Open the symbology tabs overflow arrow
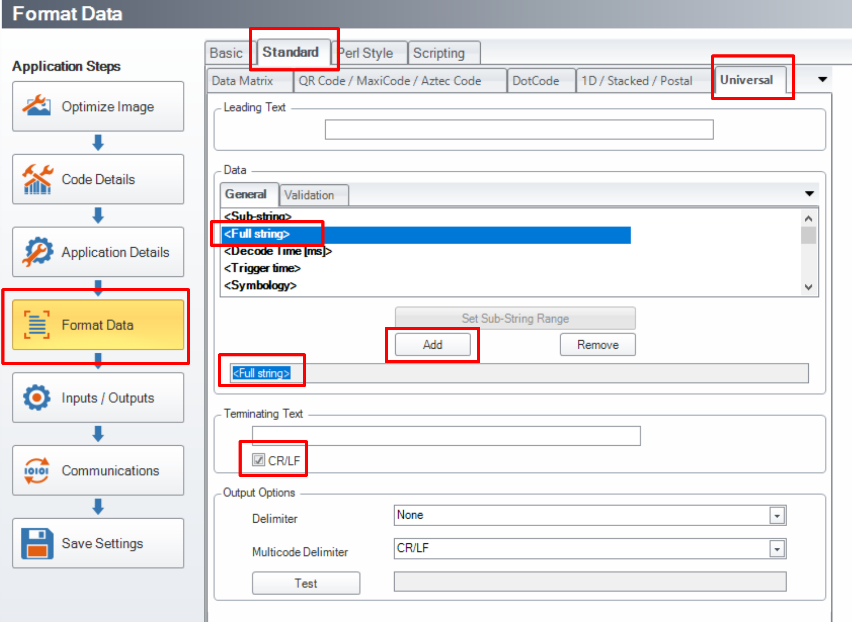The width and height of the screenshot is (852, 622). [x=822, y=80]
